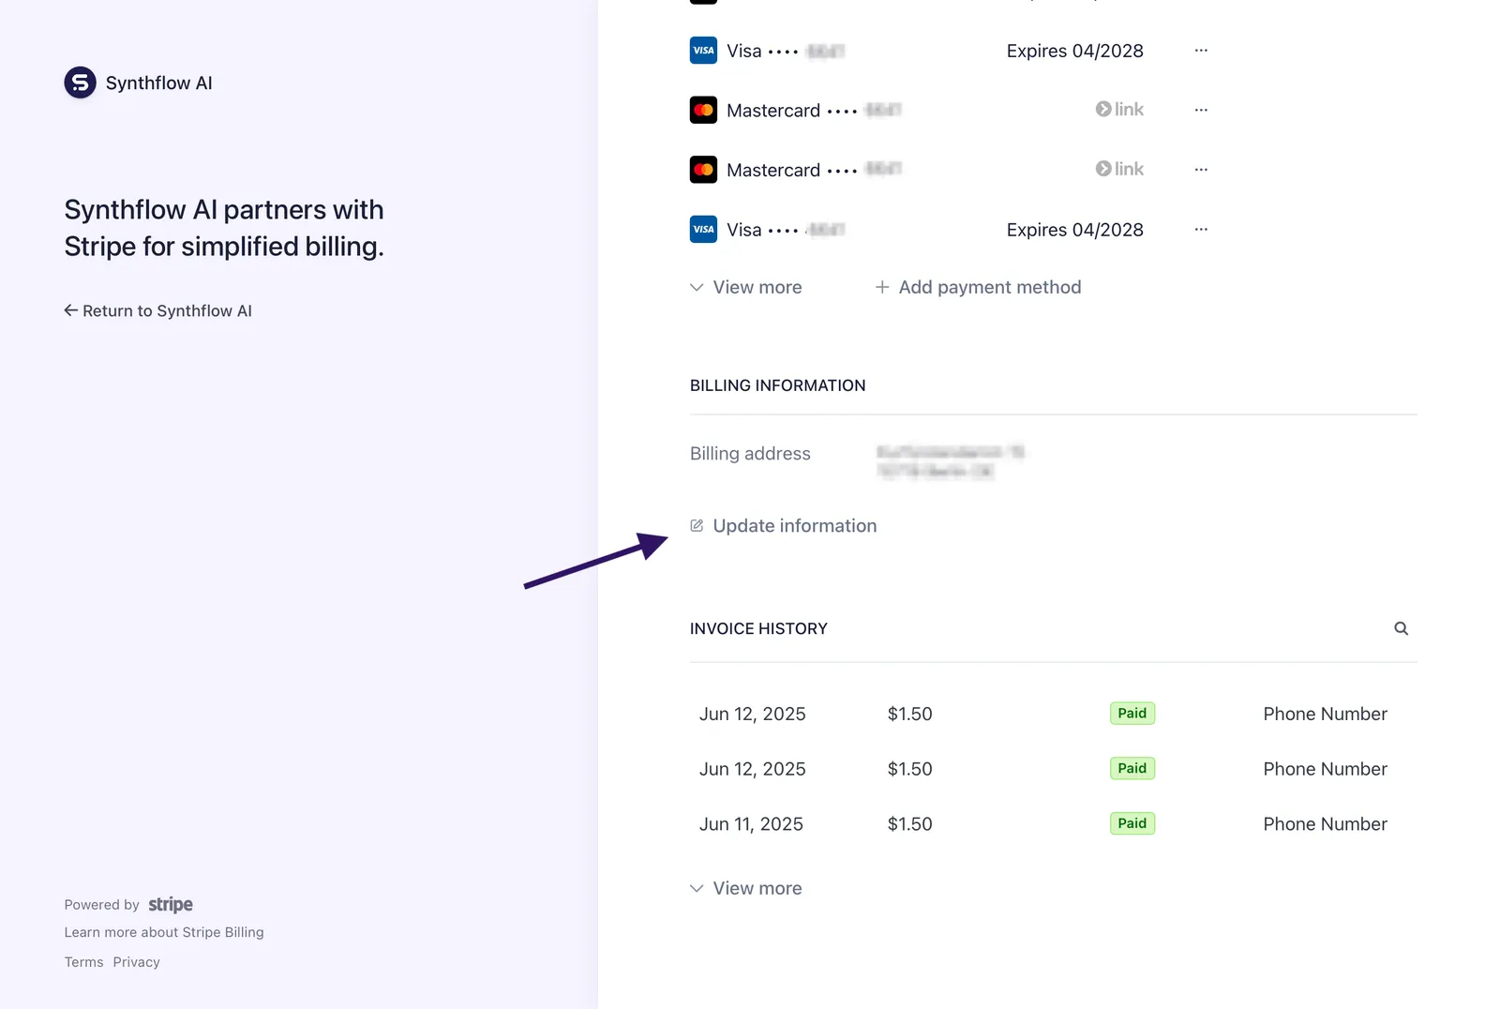Click the plus icon for Add payment method
The width and height of the screenshot is (1500, 1009).
(882, 287)
